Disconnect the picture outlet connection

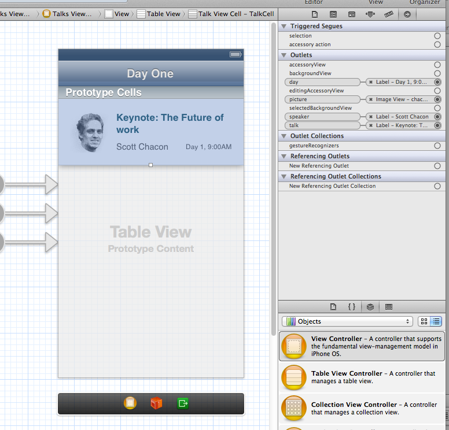tap(371, 99)
